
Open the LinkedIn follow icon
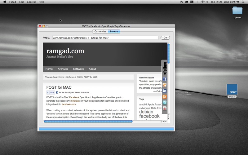click(x=165, y=91)
